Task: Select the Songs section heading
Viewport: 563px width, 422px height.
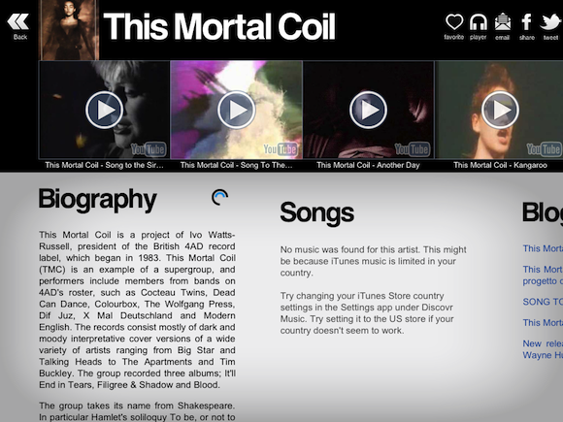Action: coord(316,212)
